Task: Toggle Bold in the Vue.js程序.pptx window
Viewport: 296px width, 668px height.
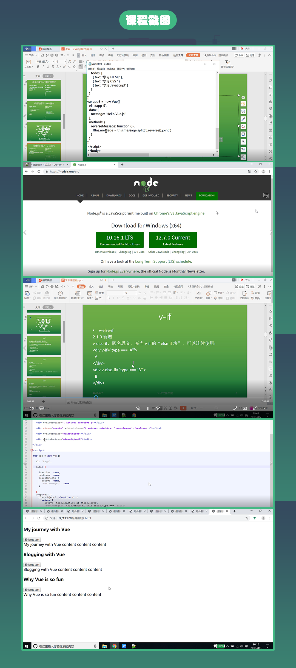Action: (38, 67)
